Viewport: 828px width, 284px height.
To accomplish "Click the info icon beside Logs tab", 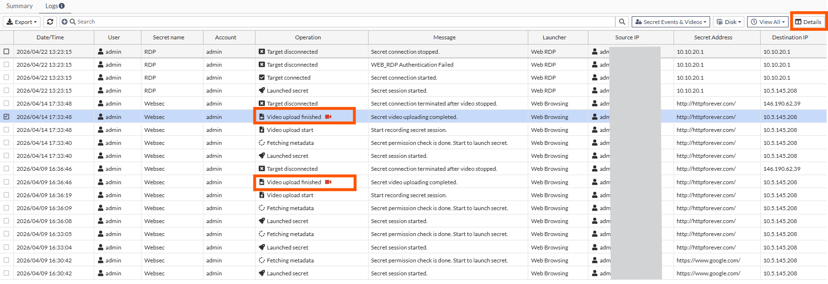I will click(62, 6).
